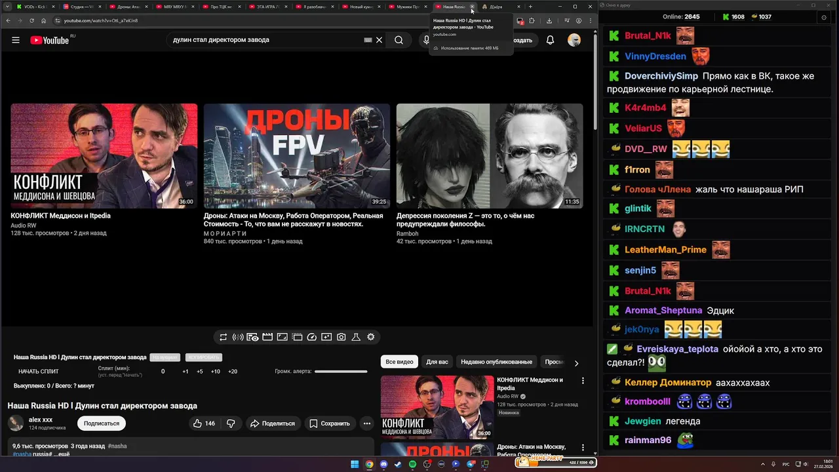Adjust the Громк. алерта volume slider
The width and height of the screenshot is (839, 472).
pyautogui.click(x=341, y=372)
